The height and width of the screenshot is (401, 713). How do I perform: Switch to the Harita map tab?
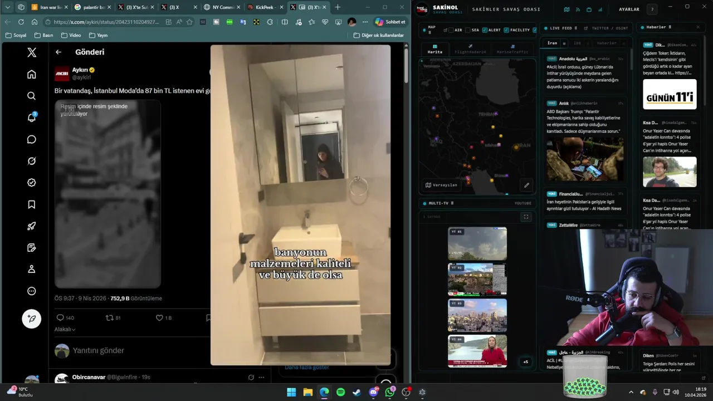click(x=435, y=49)
